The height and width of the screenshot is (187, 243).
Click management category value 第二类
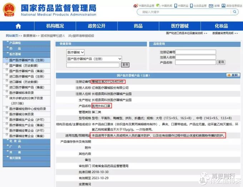[x=96, y=112]
